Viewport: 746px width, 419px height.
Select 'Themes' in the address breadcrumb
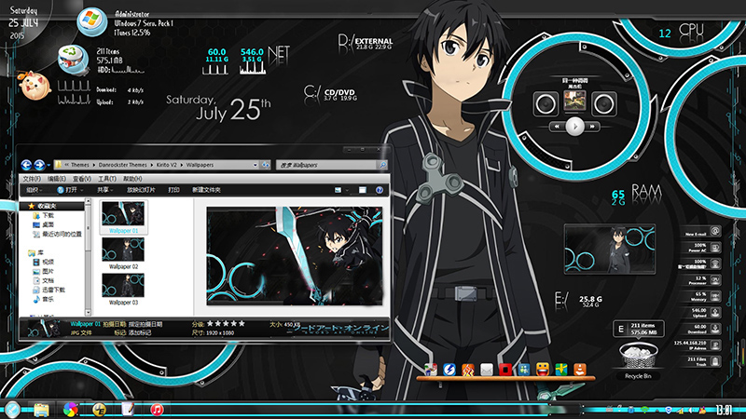click(x=80, y=165)
